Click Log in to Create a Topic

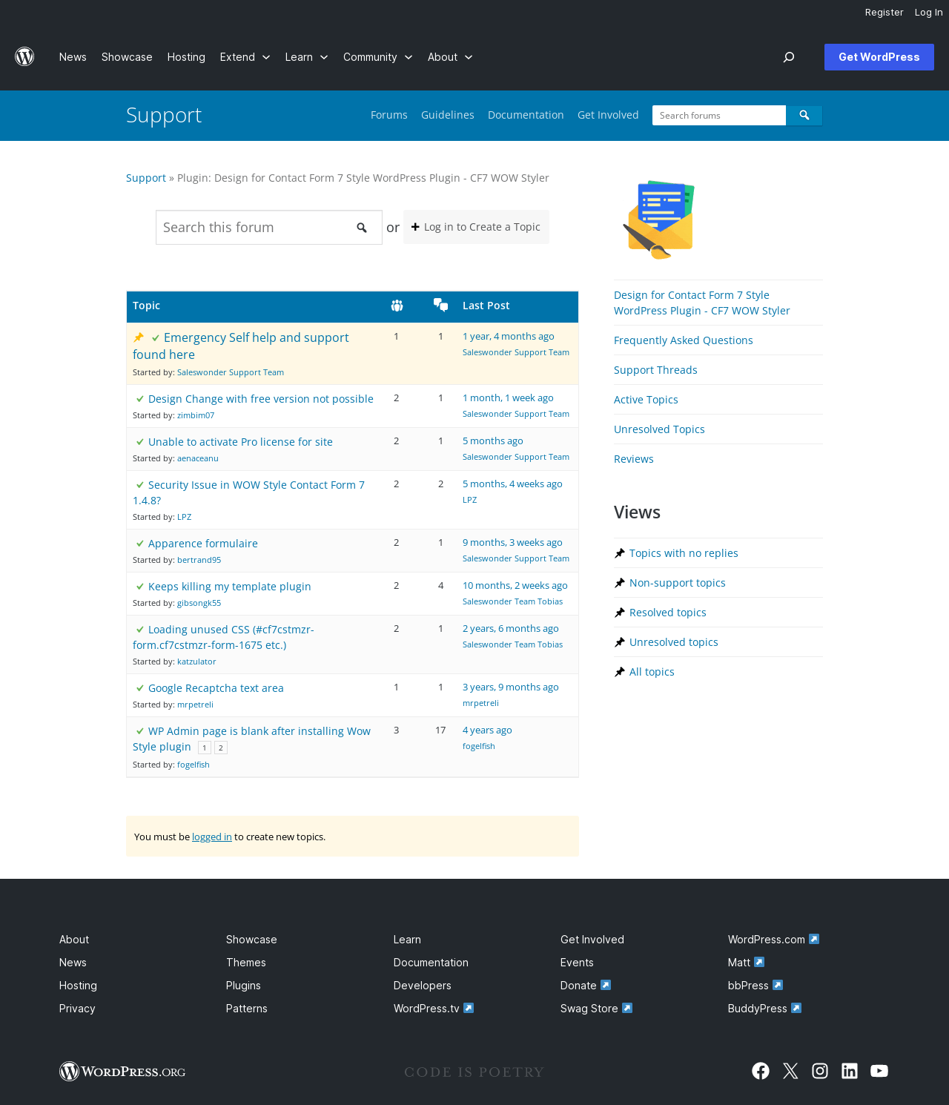tap(476, 227)
